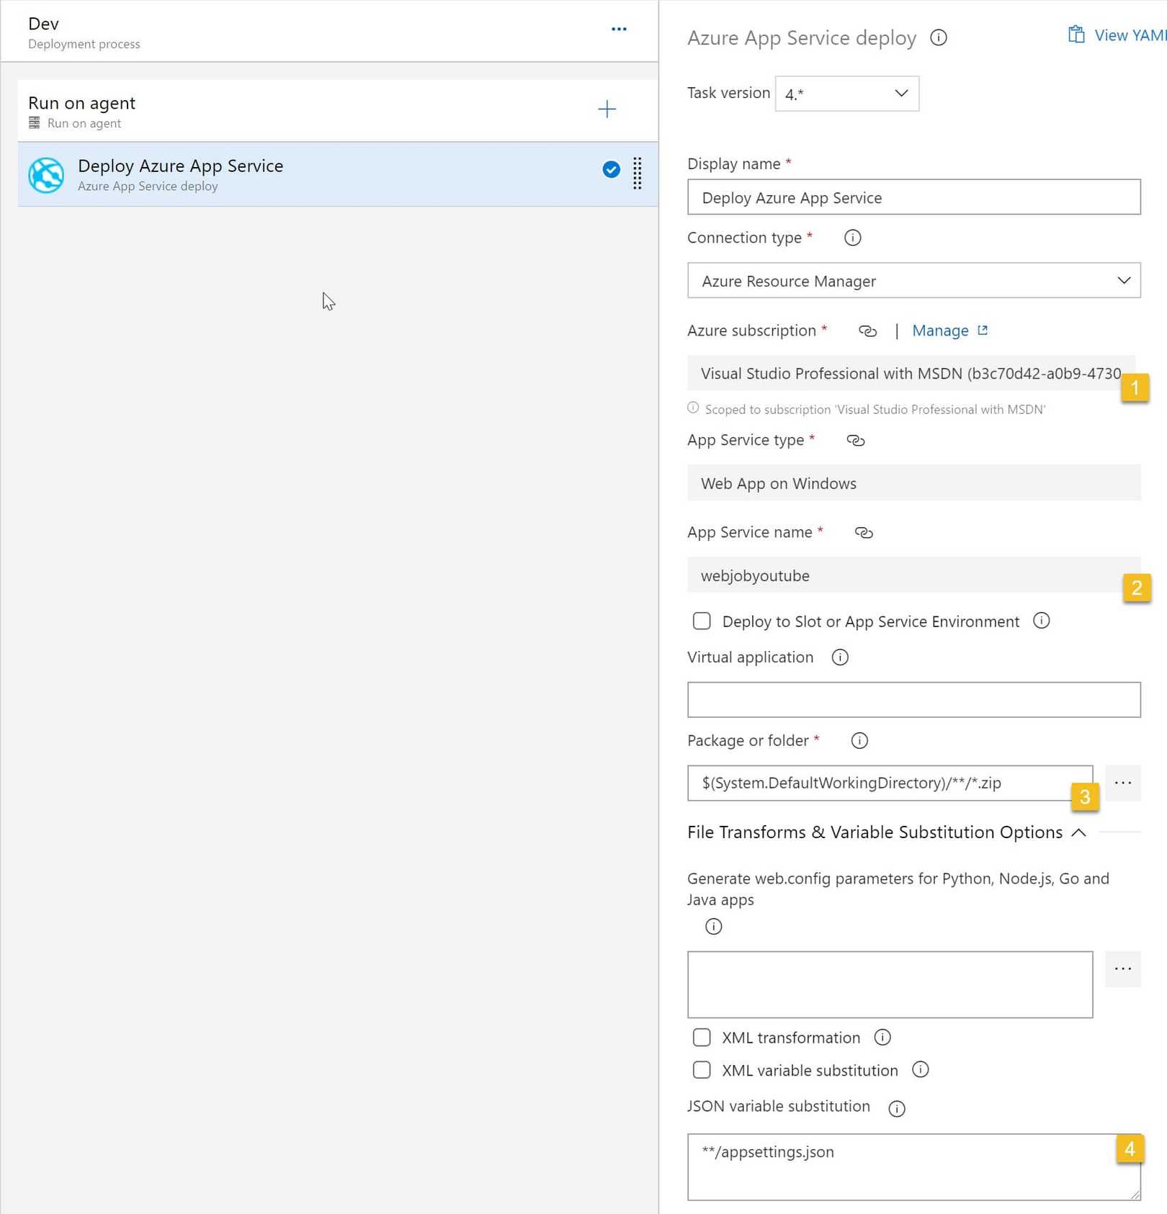
Task: Click link icon next to App Service type
Action: coord(855,441)
